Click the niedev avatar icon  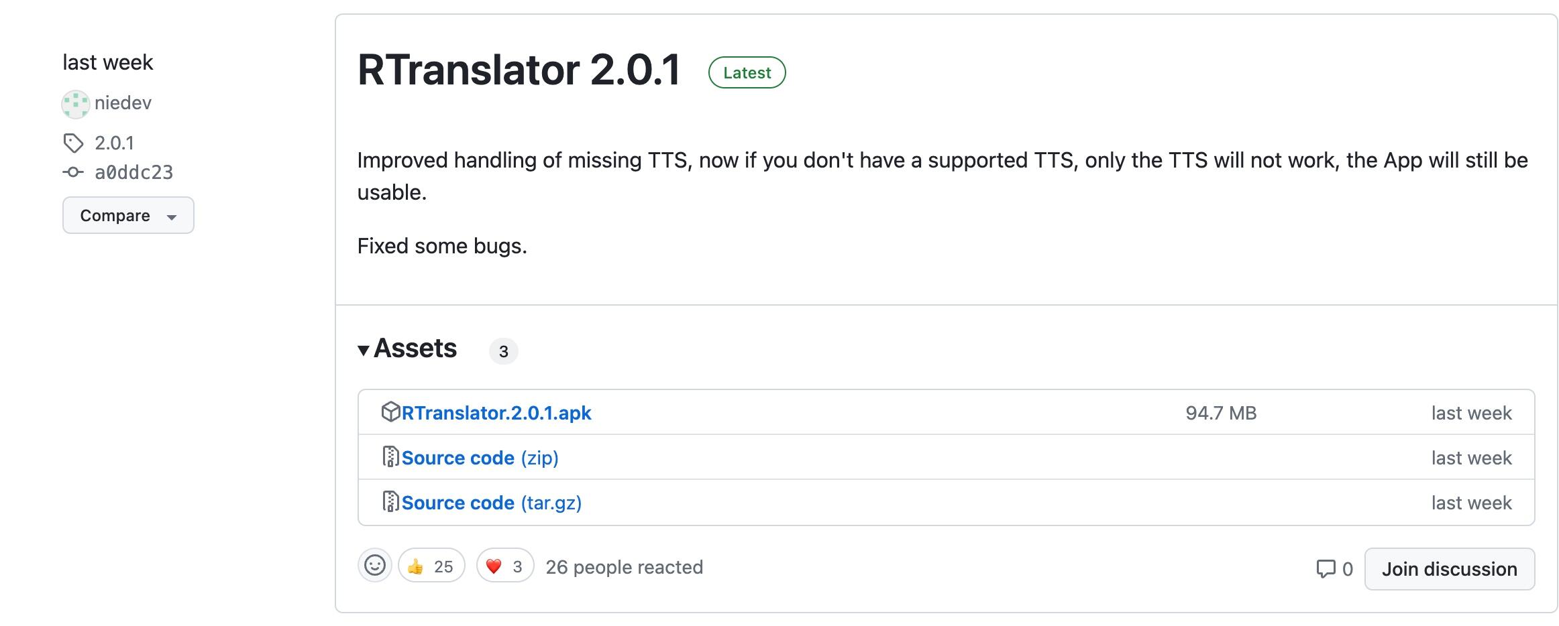tap(75, 104)
